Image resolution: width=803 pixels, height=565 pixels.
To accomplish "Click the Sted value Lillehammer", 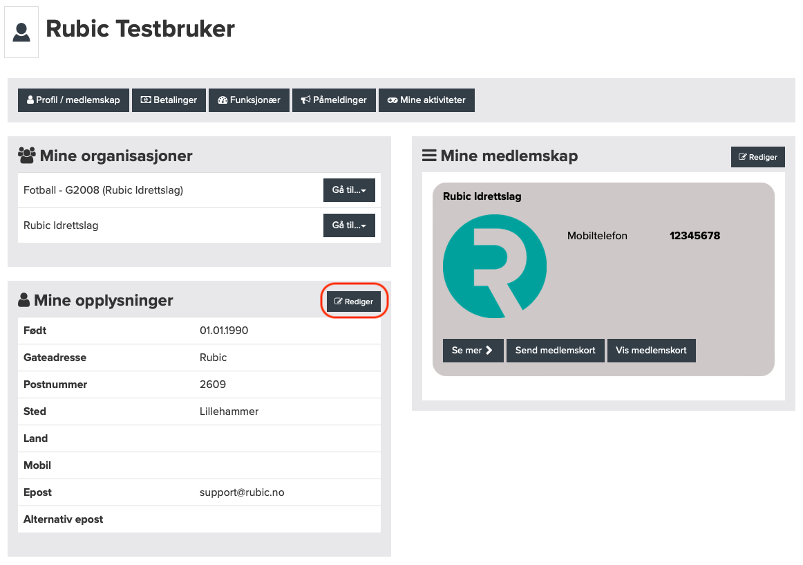I will point(229,411).
